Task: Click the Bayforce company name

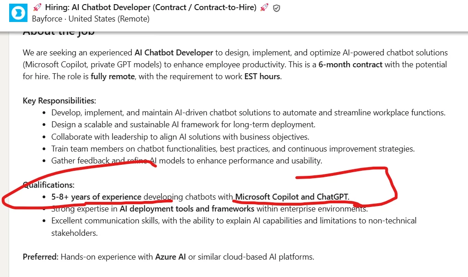Action: [47, 19]
